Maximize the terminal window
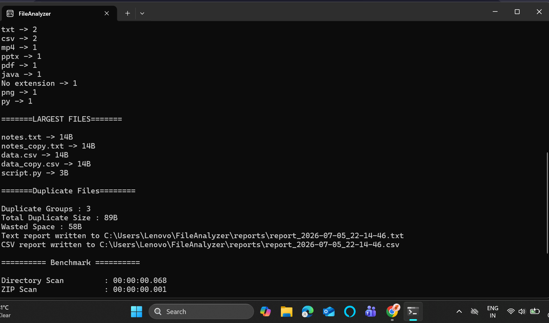This screenshot has height=323, width=549. point(517,12)
